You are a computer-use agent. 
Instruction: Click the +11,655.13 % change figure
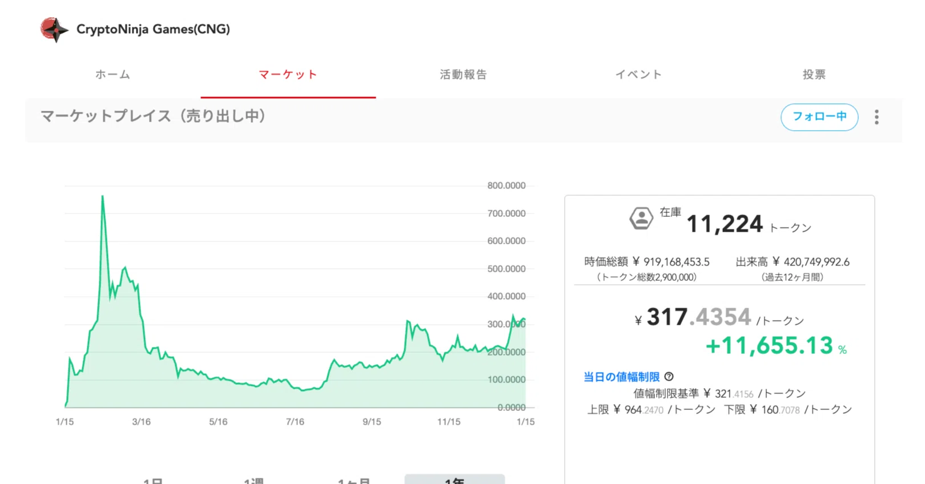coord(776,346)
